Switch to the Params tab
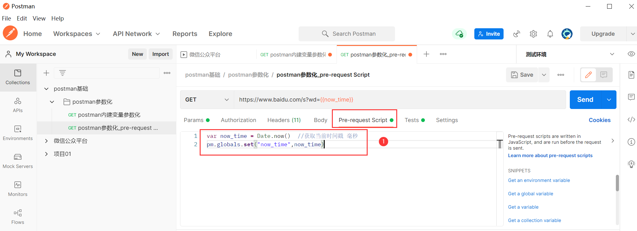Viewport: 637px width, 231px height. pyautogui.click(x=197, y=120)
